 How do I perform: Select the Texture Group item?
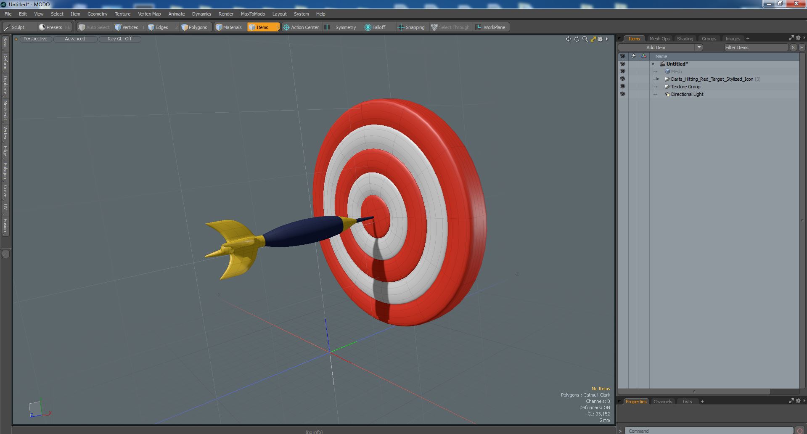pyautogui.click(x=685, y=87)
